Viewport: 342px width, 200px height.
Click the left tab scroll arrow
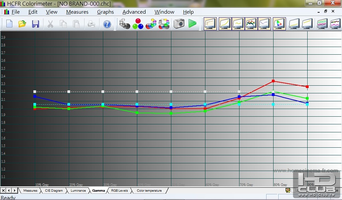click(x=9, y=190)
